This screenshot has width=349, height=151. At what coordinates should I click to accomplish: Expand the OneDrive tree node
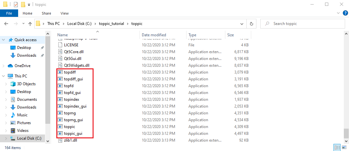click(x=3, y=66)
